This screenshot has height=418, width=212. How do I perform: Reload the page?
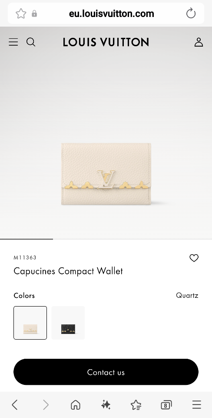[x=191, y=13]
